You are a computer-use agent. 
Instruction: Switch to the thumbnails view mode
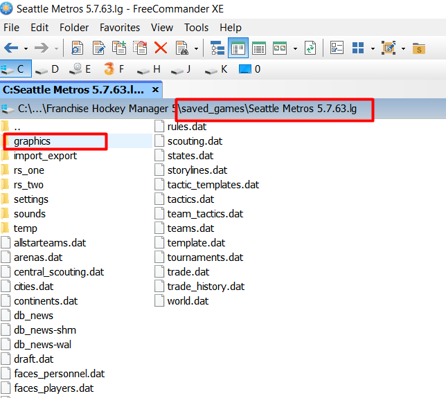pyautogui.click(x=280, y=48)
